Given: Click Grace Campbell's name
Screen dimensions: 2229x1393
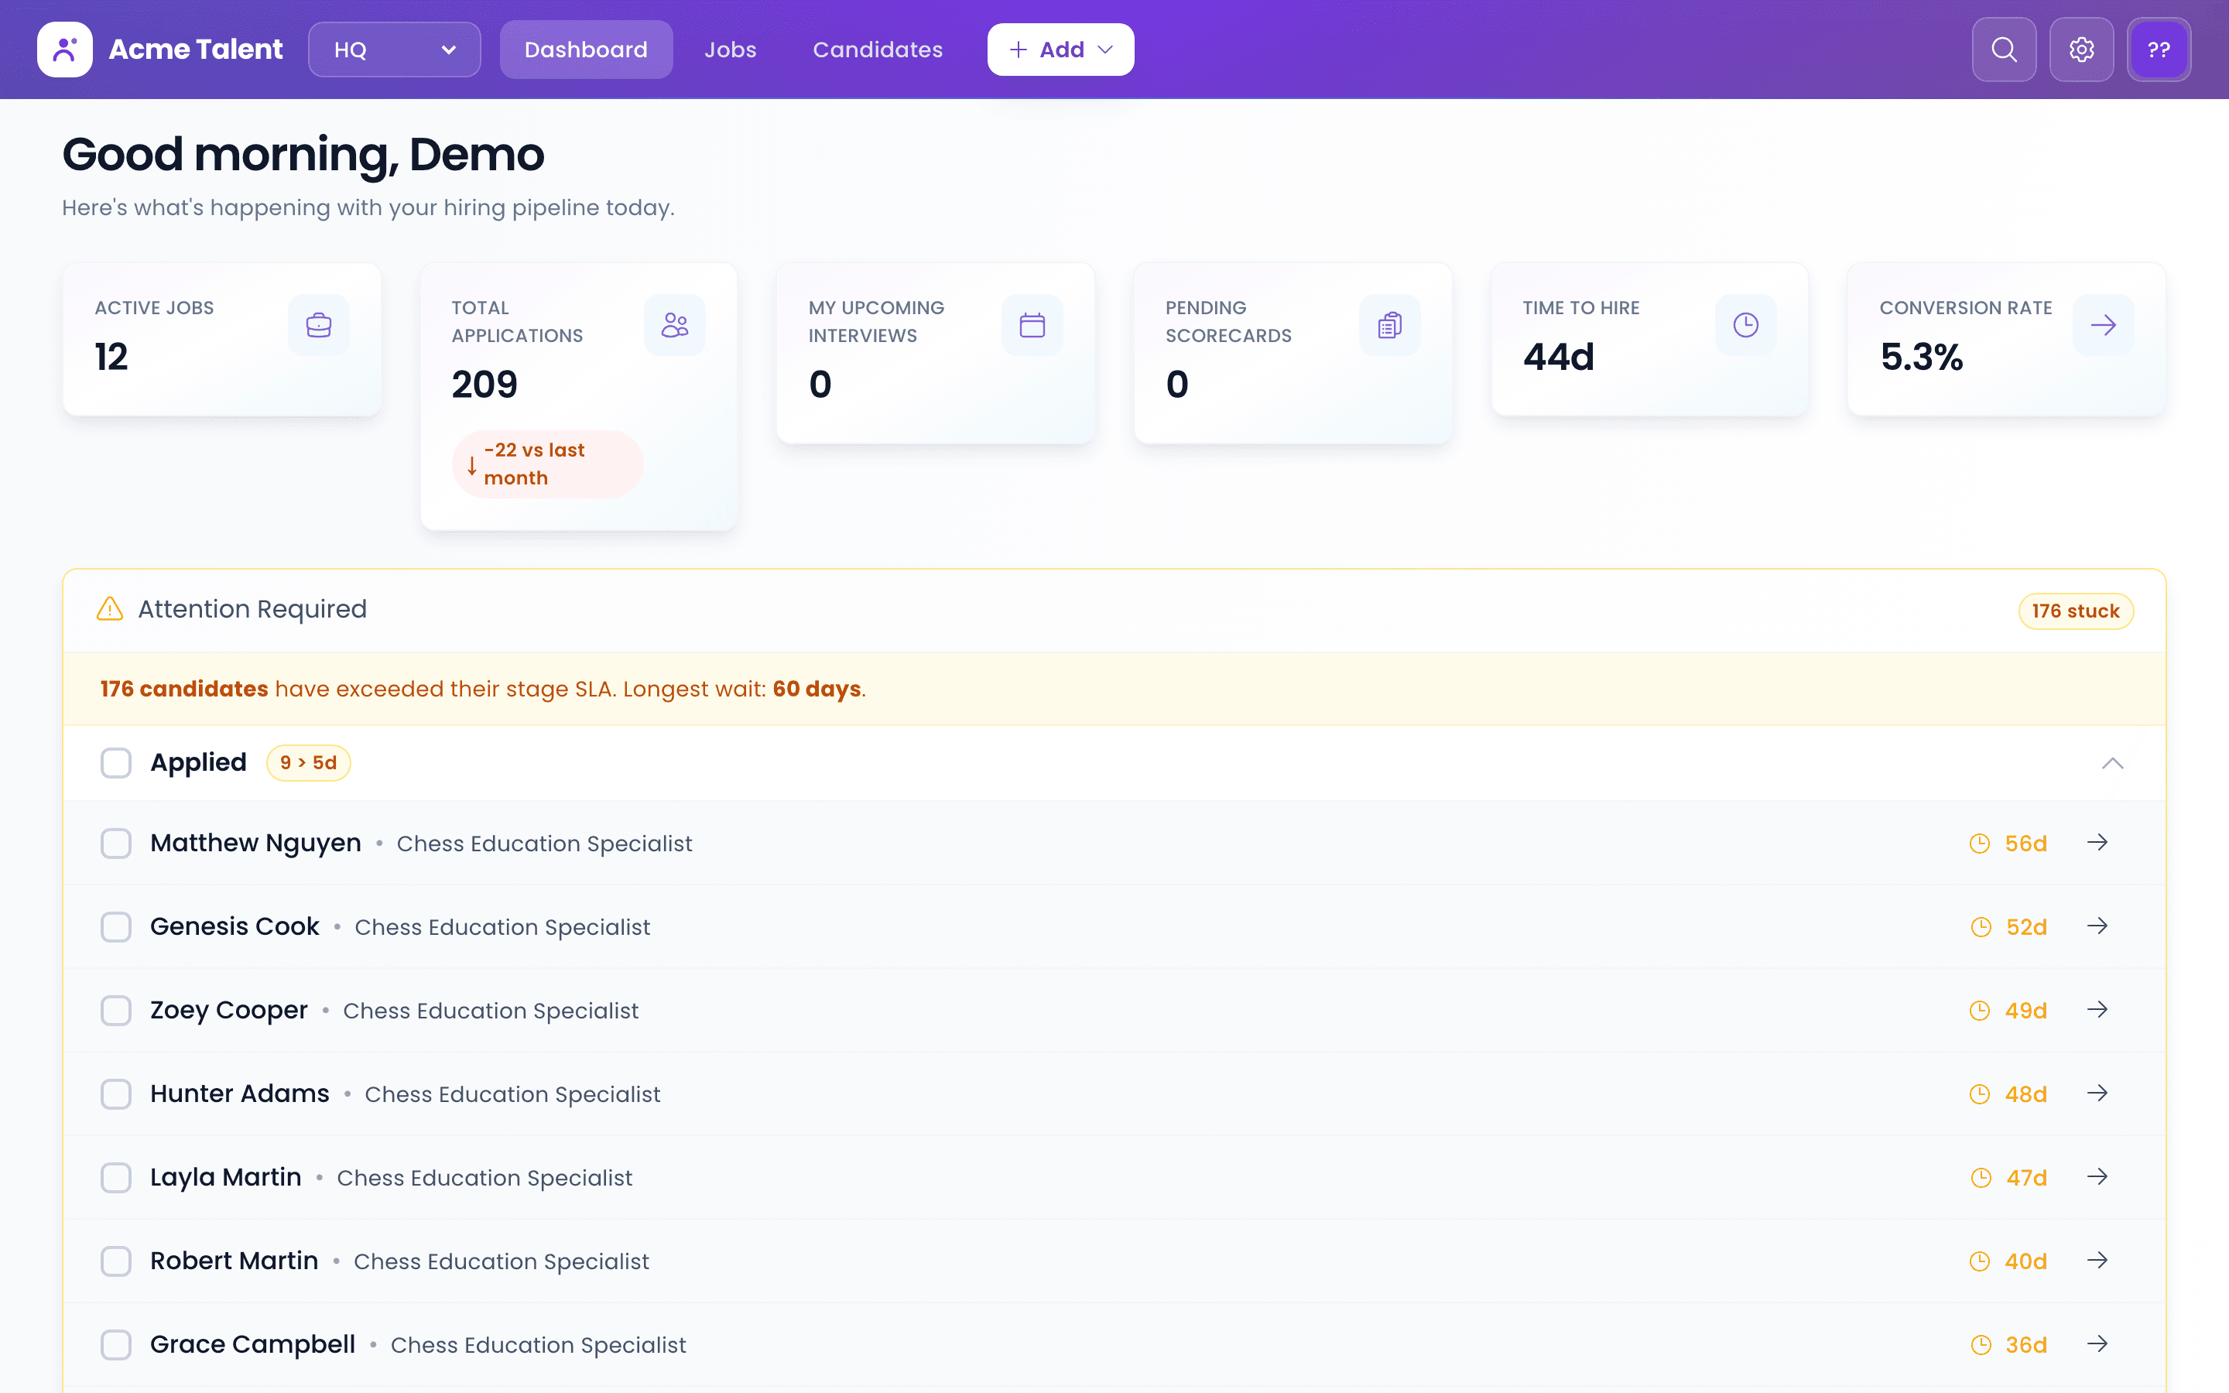Looking at the screenshot, I should 252,1344.
